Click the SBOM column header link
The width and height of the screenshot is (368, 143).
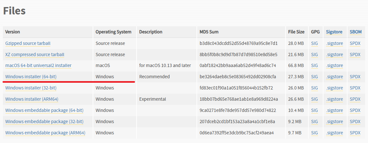click(355, 32)
